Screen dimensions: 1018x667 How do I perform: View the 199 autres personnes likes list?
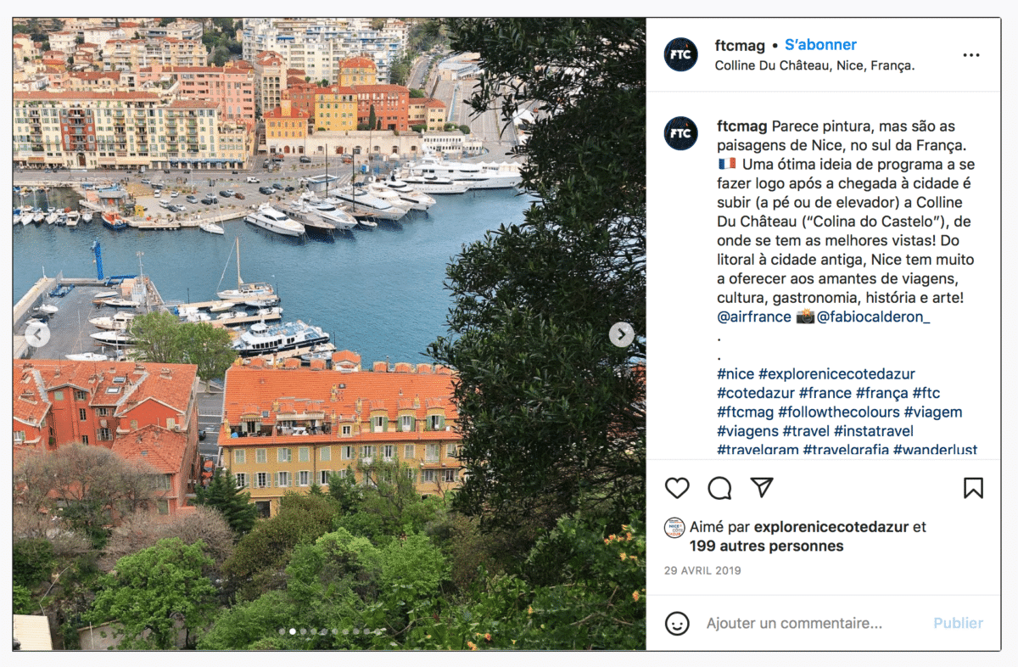pyautogui.click(x=766, y=546)
